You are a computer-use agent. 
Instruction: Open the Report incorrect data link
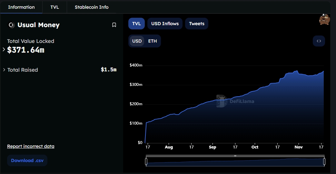pos(31,146)
